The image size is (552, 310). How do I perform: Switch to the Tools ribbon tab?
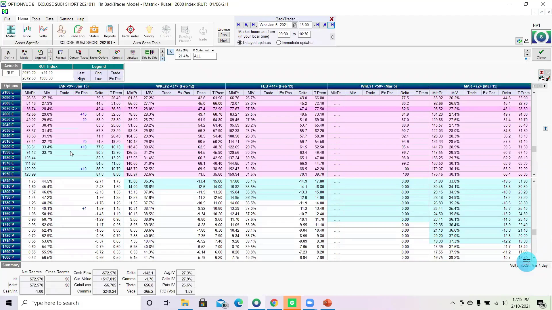(36, 19)
